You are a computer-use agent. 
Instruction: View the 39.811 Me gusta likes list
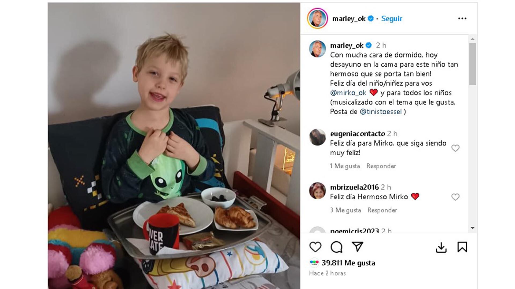(x=348, y=263)
